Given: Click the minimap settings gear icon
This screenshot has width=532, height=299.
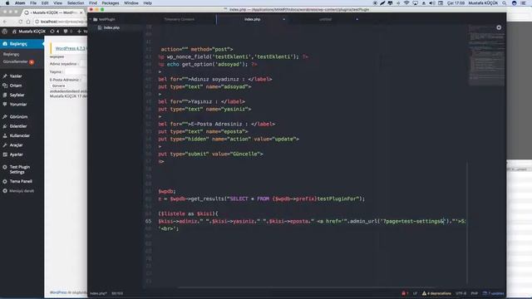Looking at the screenshot, I should point(499,27).
